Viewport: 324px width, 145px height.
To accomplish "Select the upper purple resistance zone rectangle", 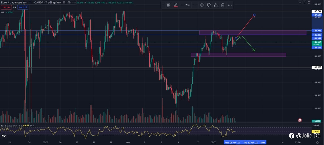I will pos(253,32).
